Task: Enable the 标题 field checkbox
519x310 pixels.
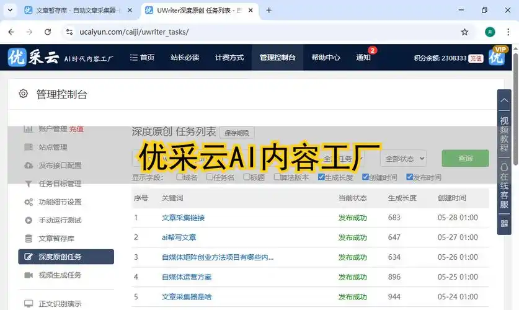Action: tap(247, 177)
